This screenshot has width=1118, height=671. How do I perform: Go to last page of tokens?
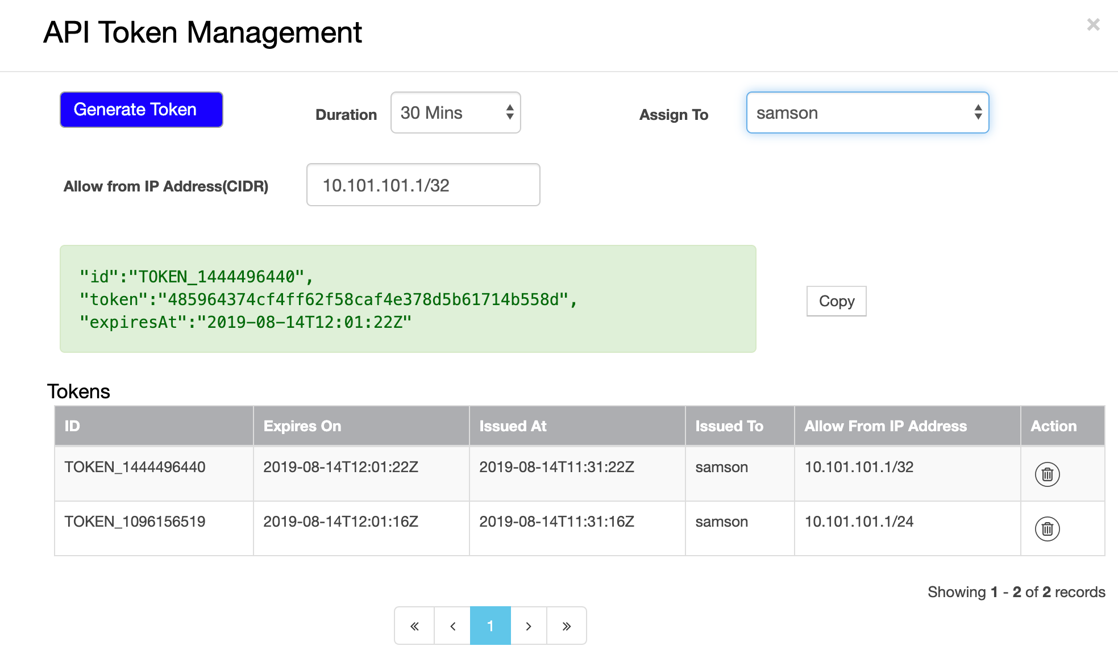(567, 626)
